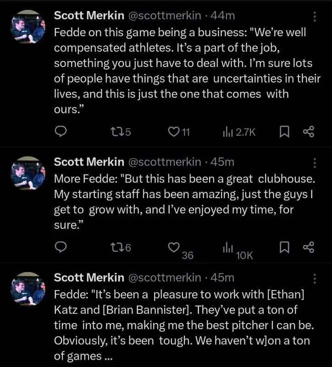Viewport: 332px width, 367px height.
Task: Open more options on the Katz tweet
Action: point(315,278)
